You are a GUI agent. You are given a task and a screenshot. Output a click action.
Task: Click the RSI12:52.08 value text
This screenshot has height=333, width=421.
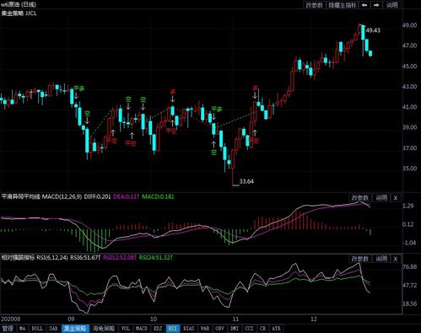[x=119, y=257]
